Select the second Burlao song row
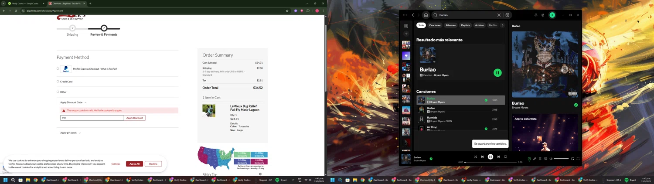Image resolution: width=654 pixels, height=184 pixels. point(460,109)
